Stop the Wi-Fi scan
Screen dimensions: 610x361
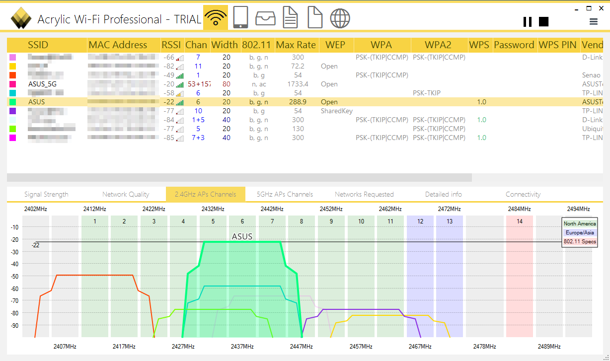543,21
